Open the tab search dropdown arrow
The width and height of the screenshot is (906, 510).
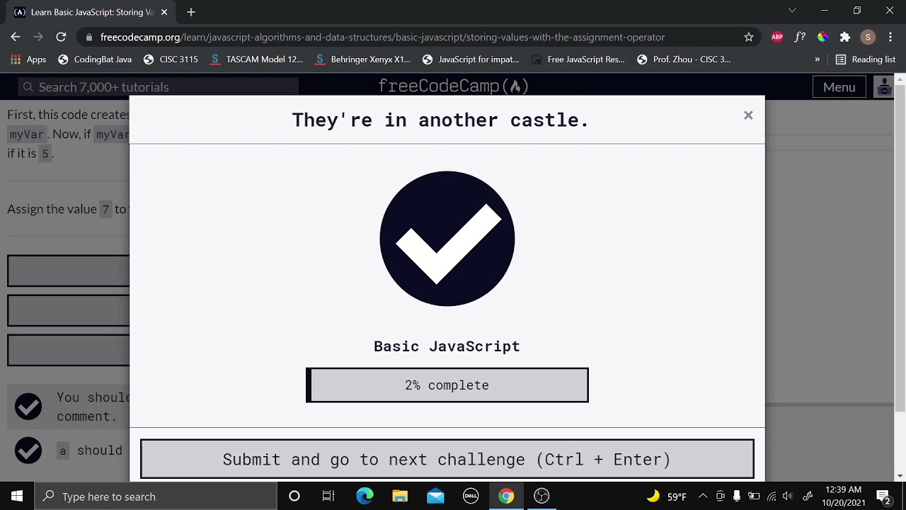point(792,11)
